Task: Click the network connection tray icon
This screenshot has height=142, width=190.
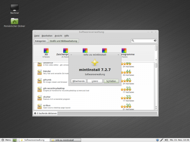Action: pyautogui.click(x=161, y=140)
